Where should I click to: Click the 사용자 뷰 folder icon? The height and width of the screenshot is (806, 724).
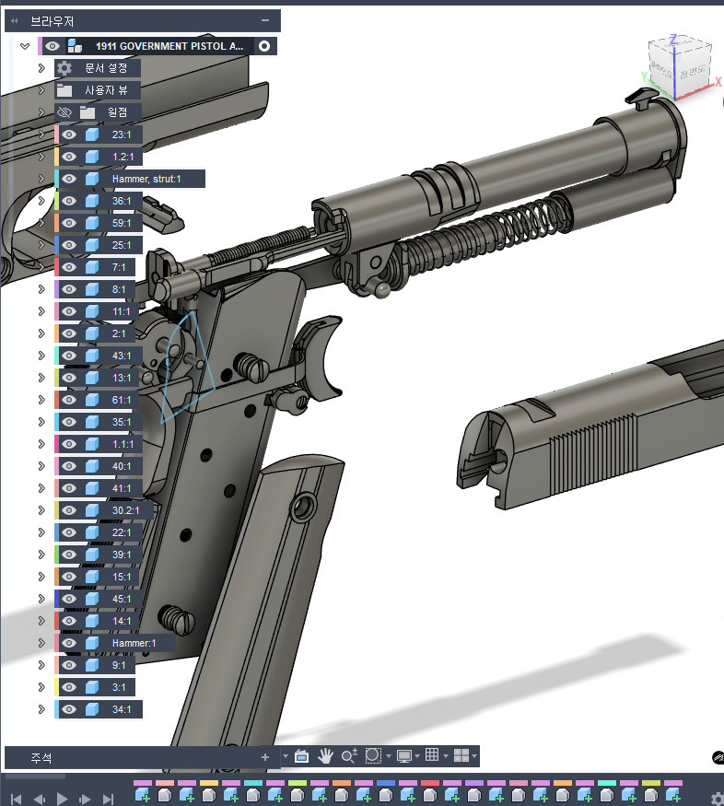pyautogui.click(x=64, y=90)
